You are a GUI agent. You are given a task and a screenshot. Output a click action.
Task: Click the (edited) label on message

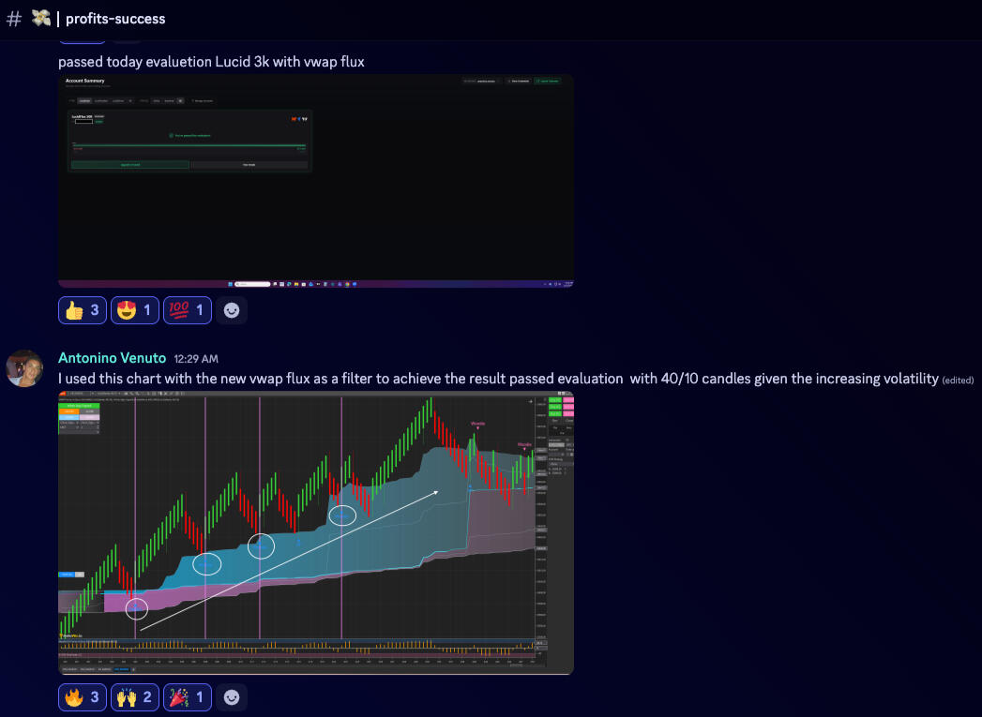click(x=959, y=380)
